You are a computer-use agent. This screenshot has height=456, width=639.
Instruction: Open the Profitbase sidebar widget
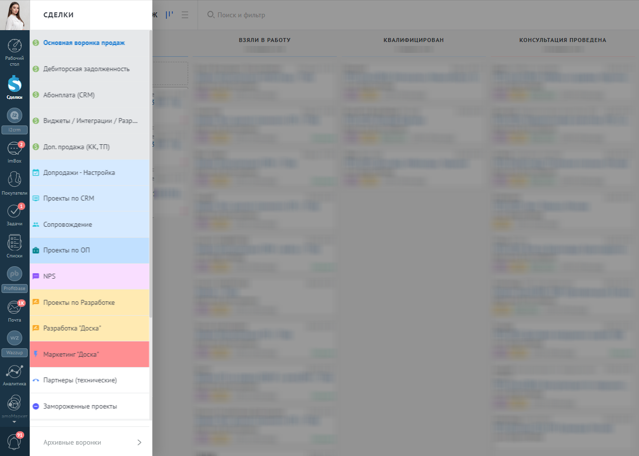tap(15, 279)
